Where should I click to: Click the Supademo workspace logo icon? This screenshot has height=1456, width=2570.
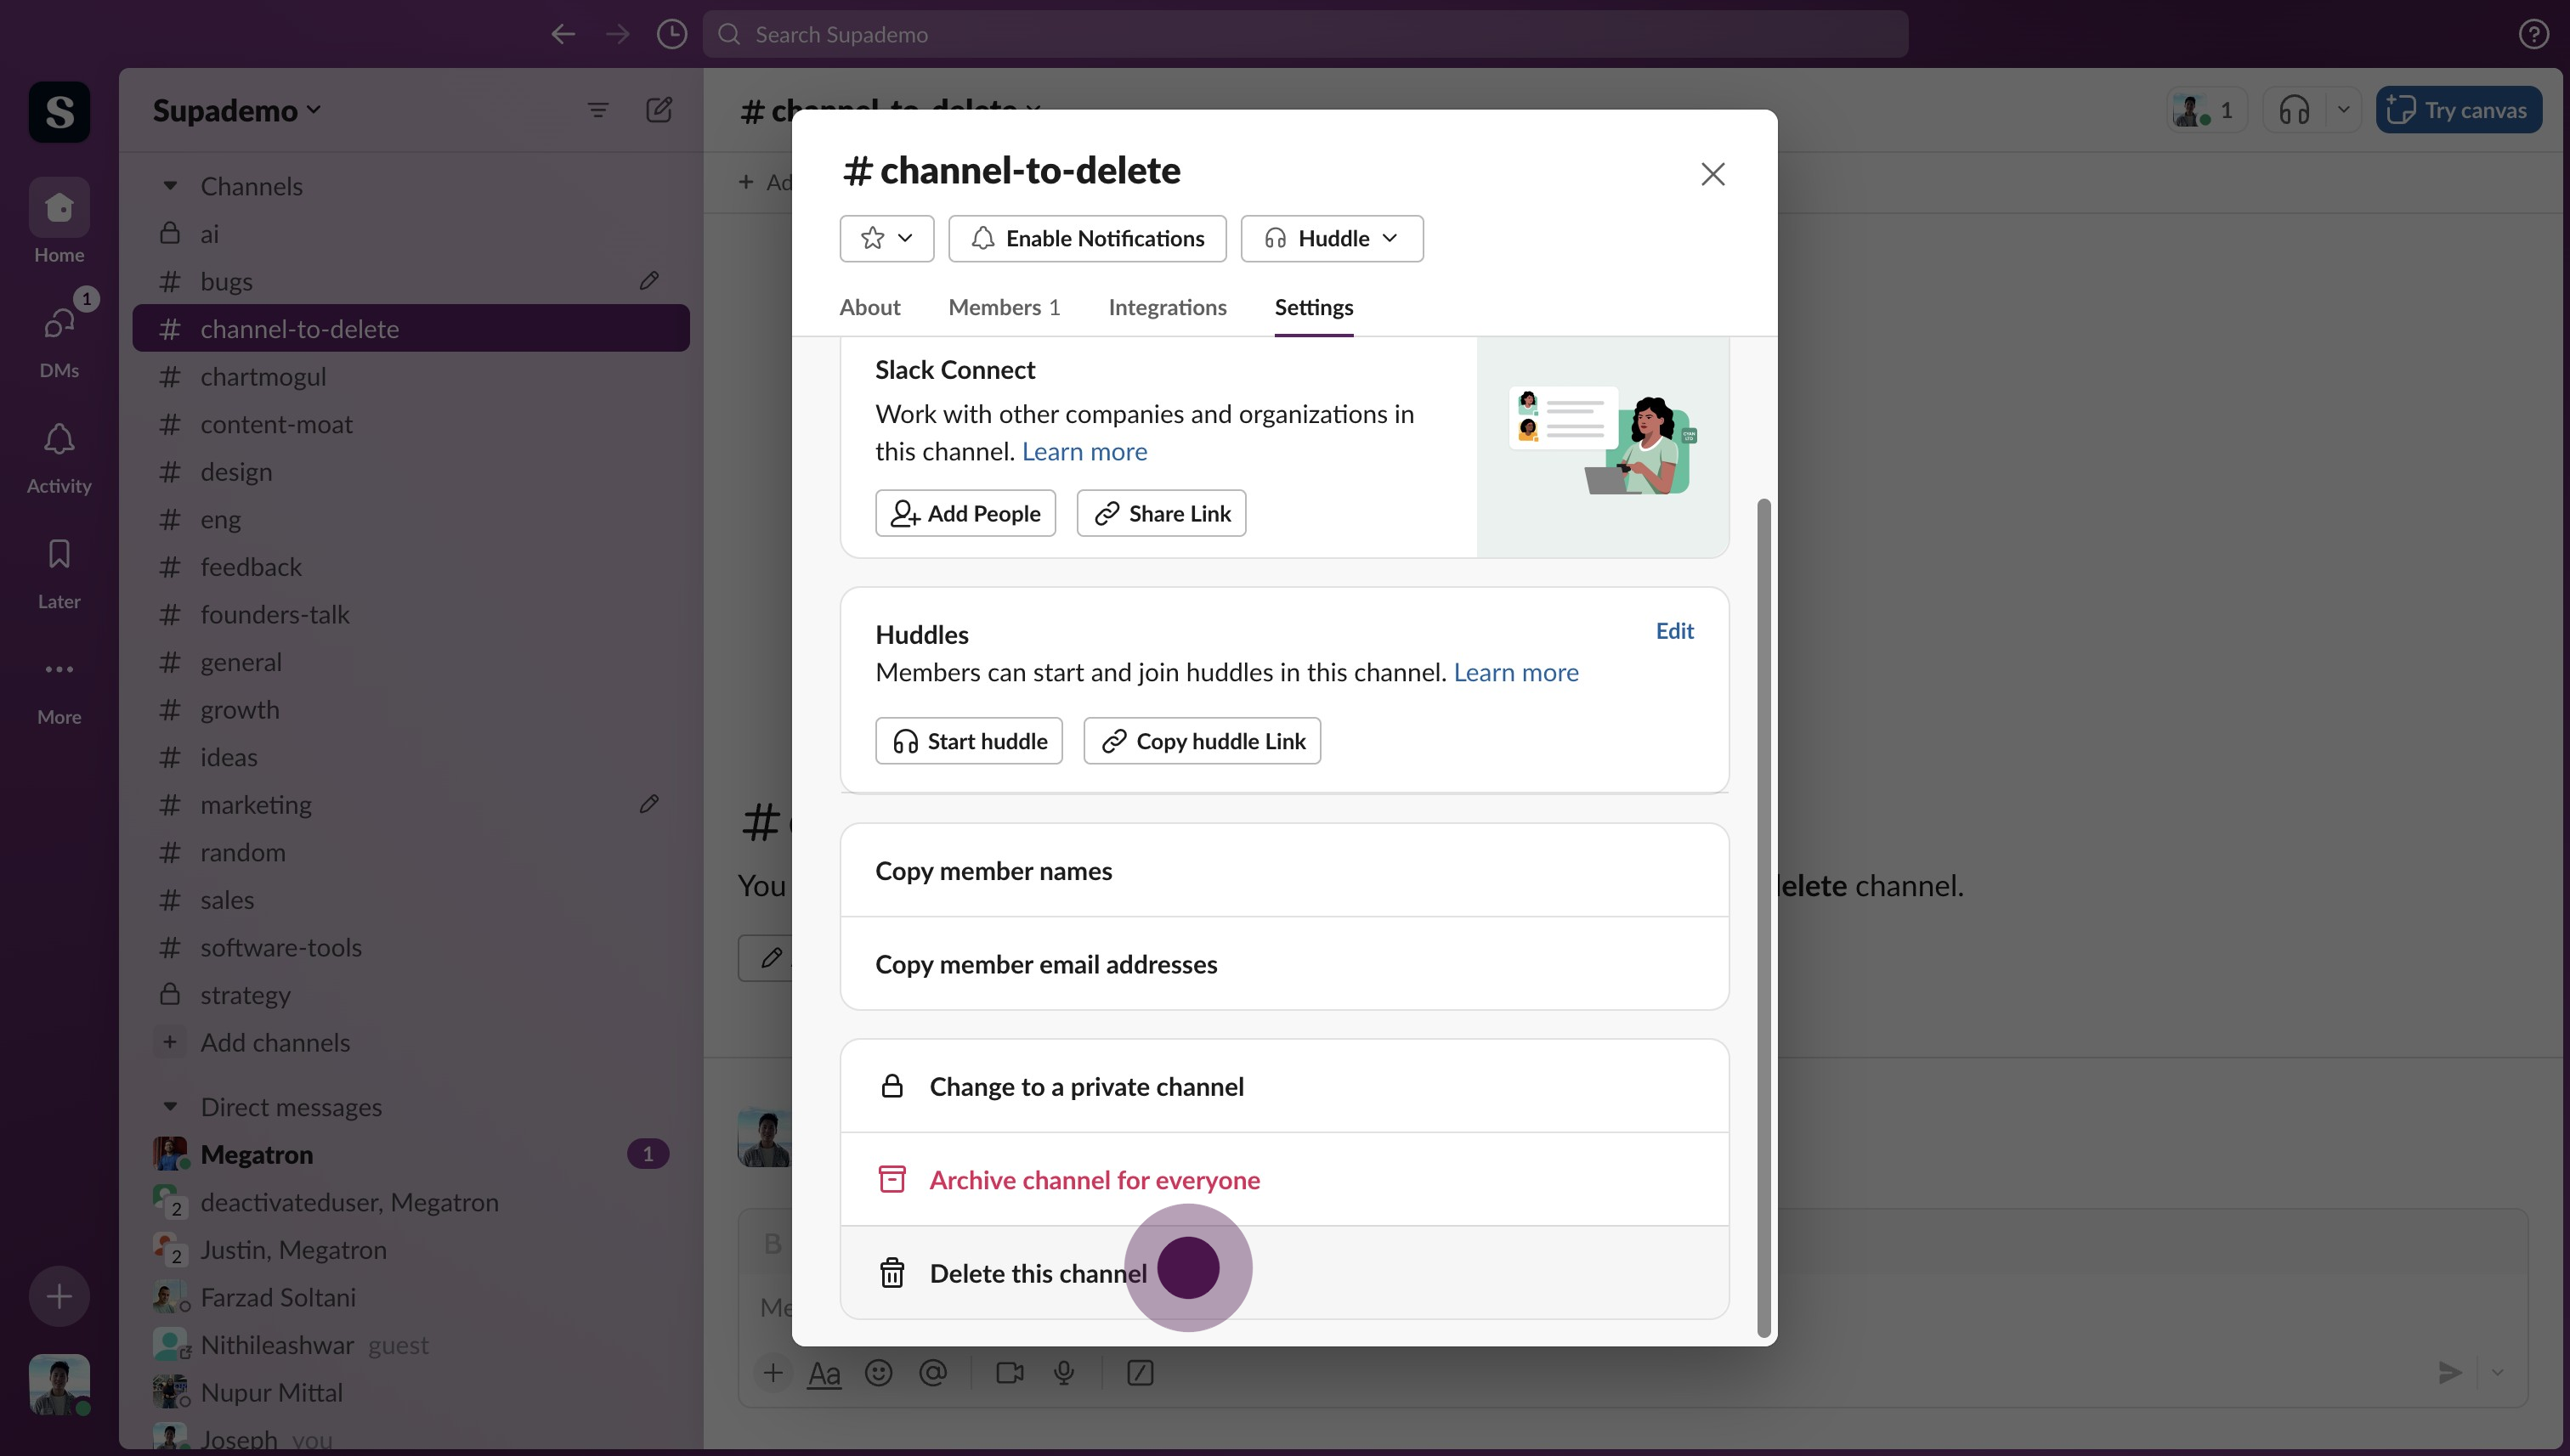click(x=59, y=111)
